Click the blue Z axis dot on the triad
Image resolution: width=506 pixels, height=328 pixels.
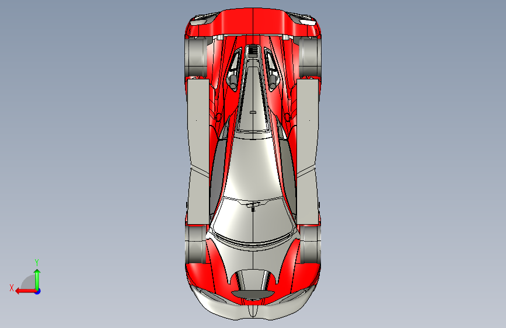pyautogui.click(x=38, y=291)
